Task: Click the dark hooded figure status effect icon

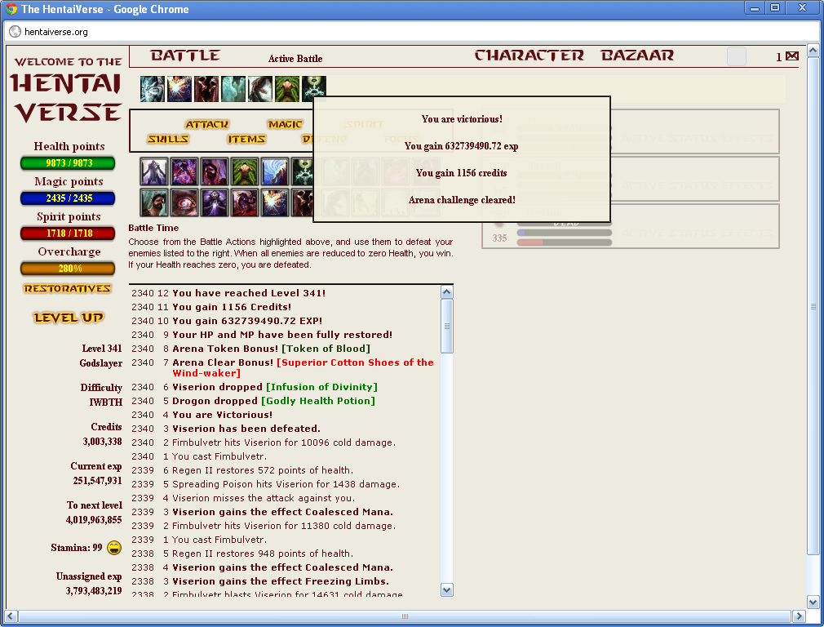Action: (x=206, y=89)
